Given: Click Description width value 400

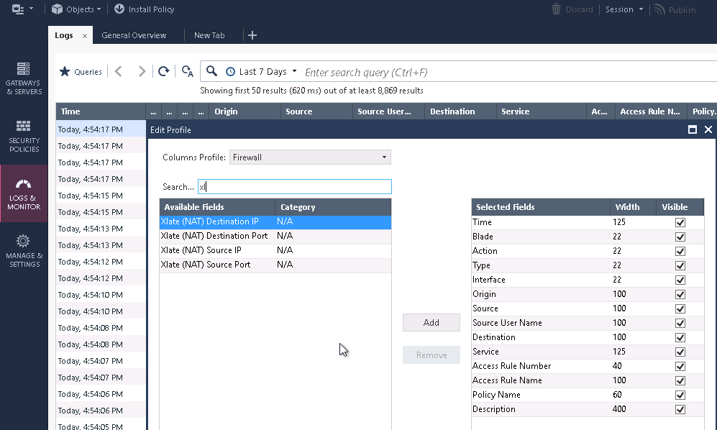Looking at the screenshot, I should (x=619, y=409).
